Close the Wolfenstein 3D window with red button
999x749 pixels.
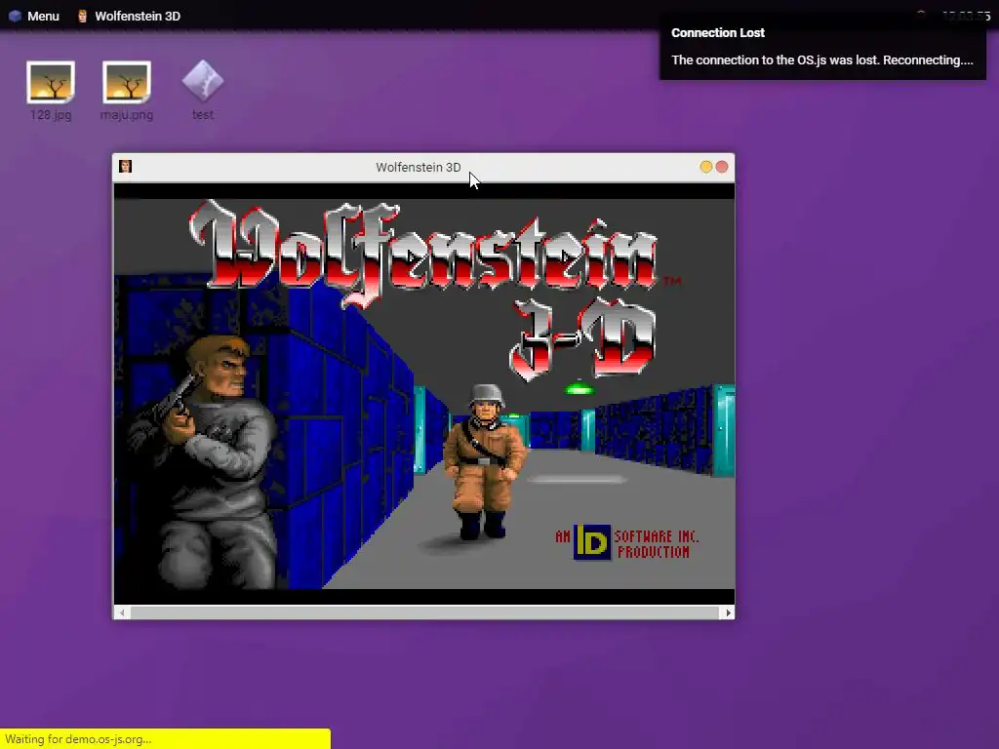click(x=722, y=167)
